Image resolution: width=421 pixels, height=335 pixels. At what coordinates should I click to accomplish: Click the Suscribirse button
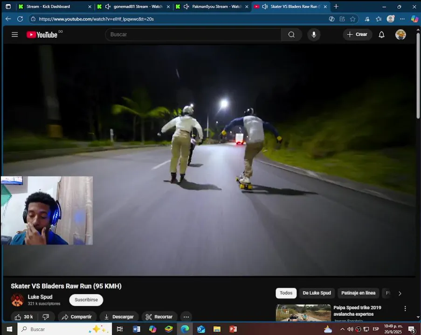point(86,300)
